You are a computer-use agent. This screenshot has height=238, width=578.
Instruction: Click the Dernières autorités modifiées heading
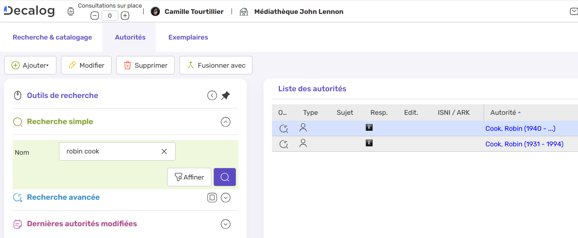tap(82, 224)
